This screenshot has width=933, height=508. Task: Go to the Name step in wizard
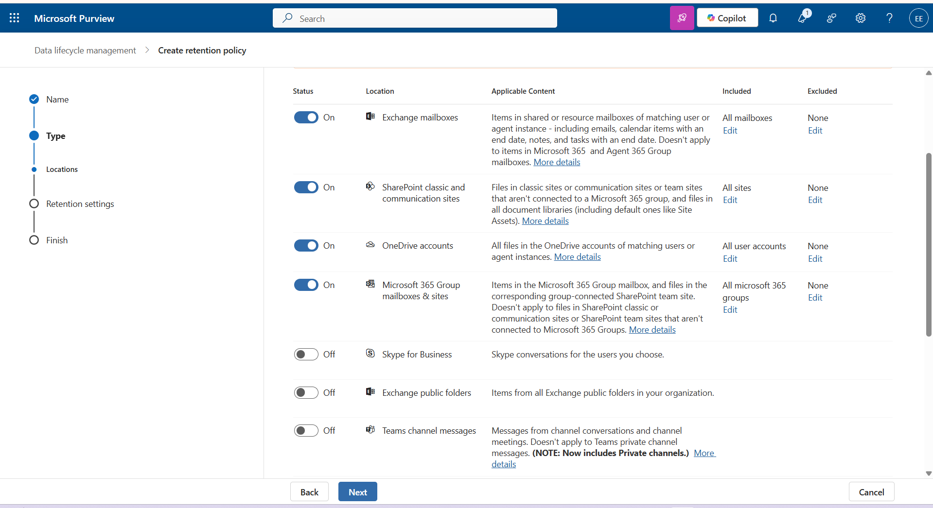pos(57,100)
